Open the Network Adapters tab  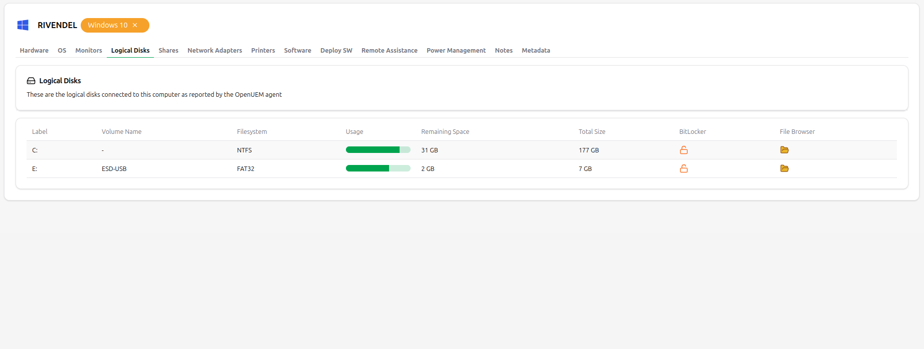tap(215, 51)
